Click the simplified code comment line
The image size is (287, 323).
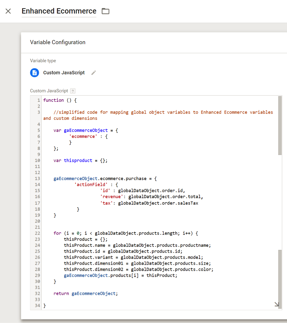pos(163,112)
